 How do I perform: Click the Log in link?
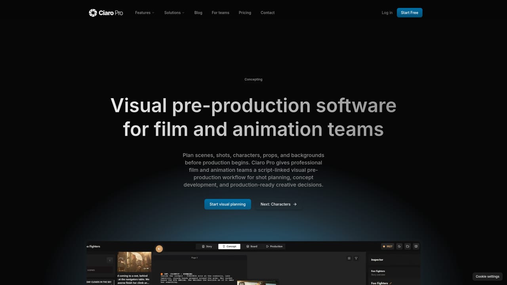[387, 13]
